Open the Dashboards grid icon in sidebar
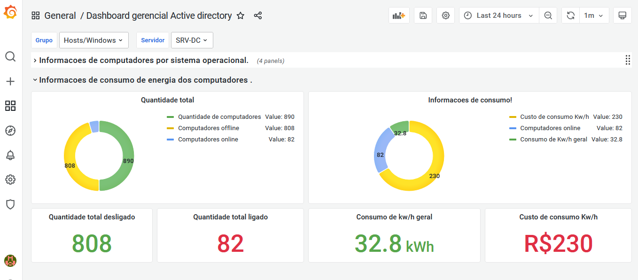638x280 pixels. pos(10,106)
